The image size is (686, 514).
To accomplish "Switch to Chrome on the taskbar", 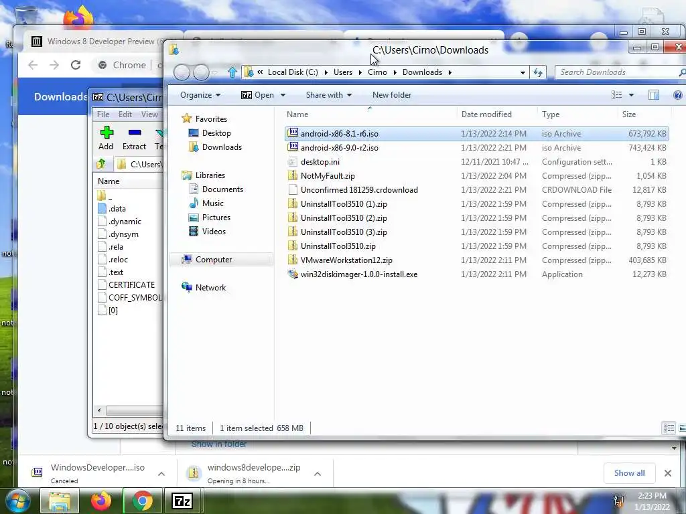I will [142, 501].
